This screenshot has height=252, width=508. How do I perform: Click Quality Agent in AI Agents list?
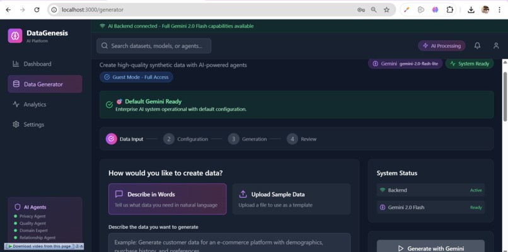click(x=33, y=223)
